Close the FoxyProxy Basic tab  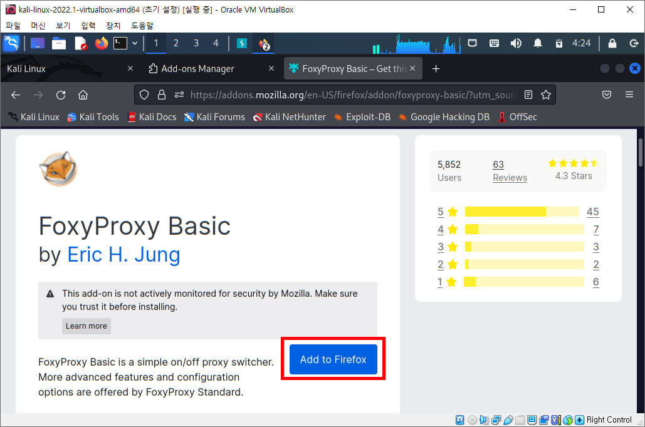click(412, 68)
